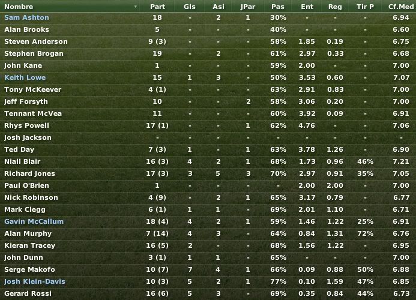Select Gavin McCallum player name

[34, 221]
